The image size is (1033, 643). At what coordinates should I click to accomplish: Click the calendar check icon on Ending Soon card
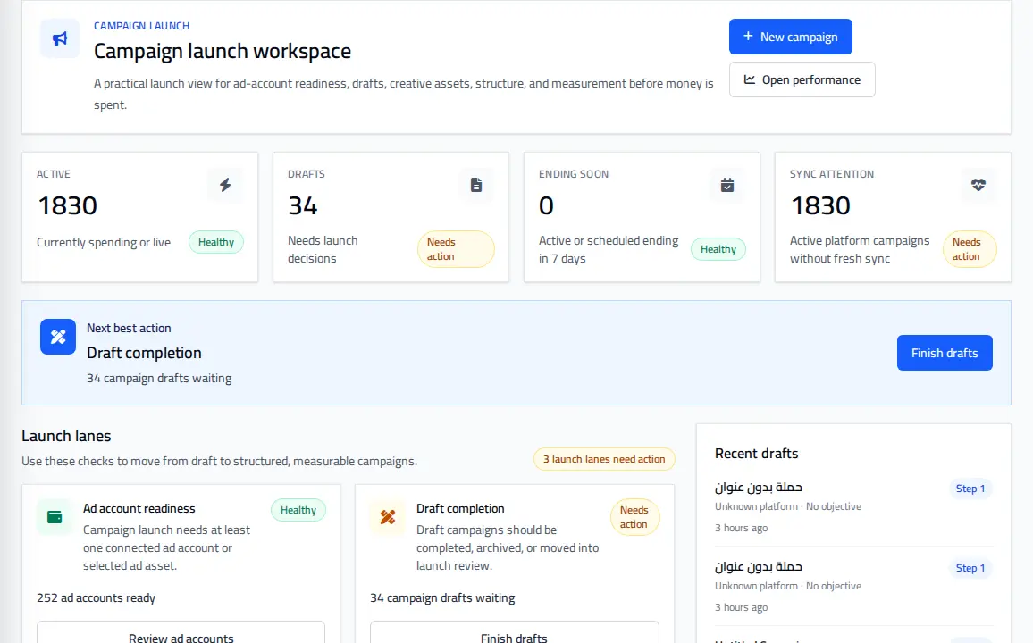tap(727, 185)
